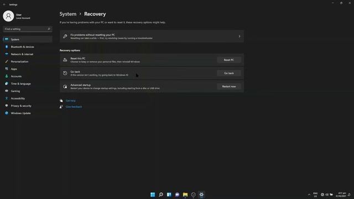Click the User profile avatar
The width and height of the screenshot is (354, 199).
click(x=8, y=16)
